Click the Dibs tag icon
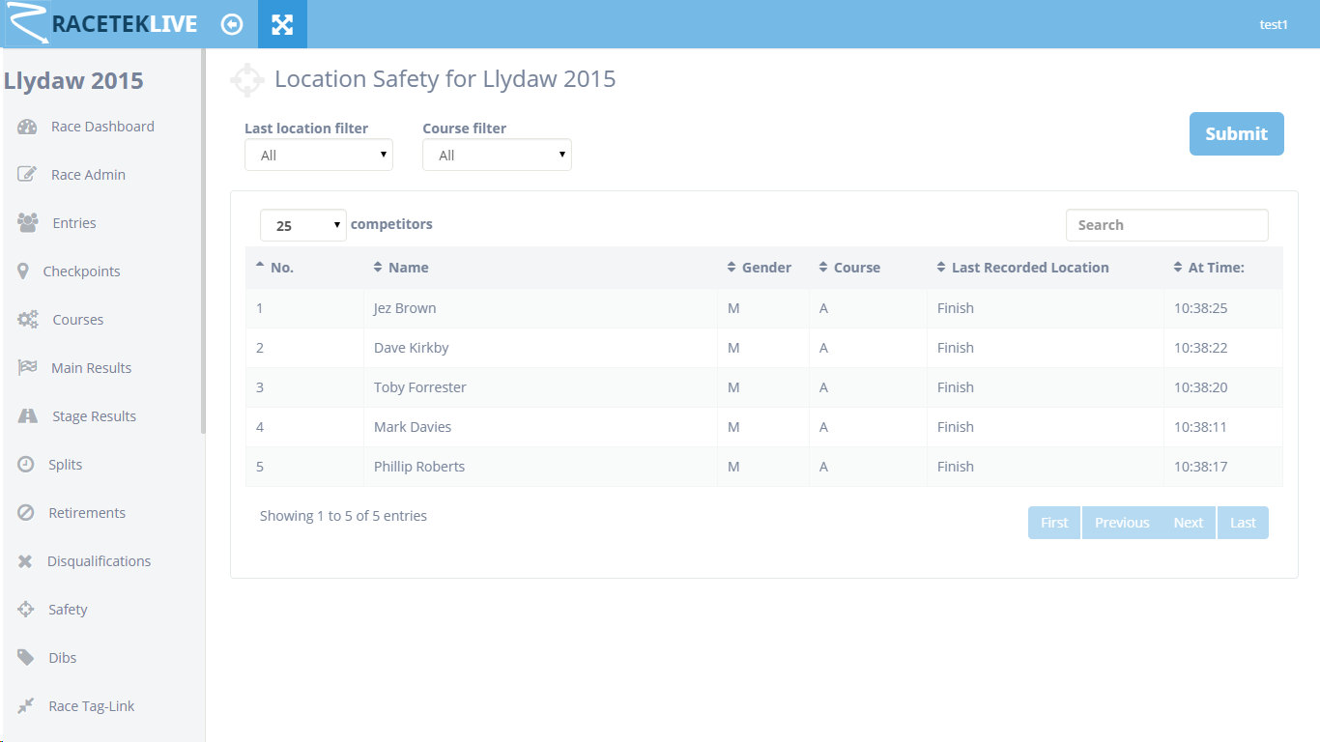The image size is (1320, 742). (x=26, y=658)
